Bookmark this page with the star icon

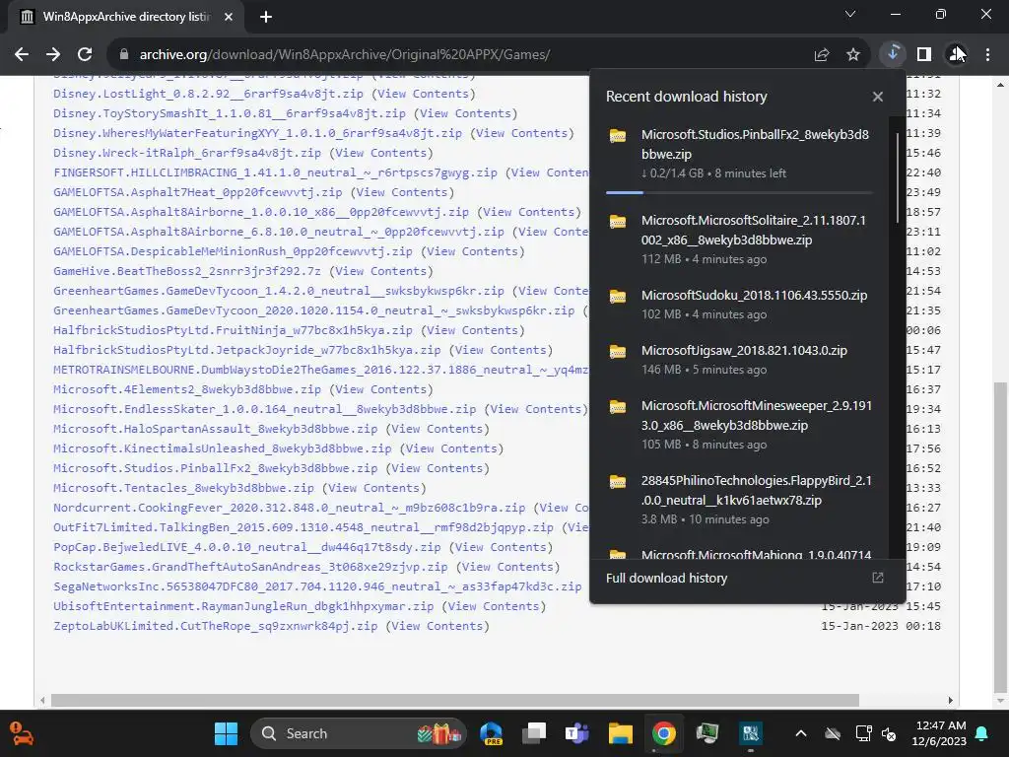852,55
